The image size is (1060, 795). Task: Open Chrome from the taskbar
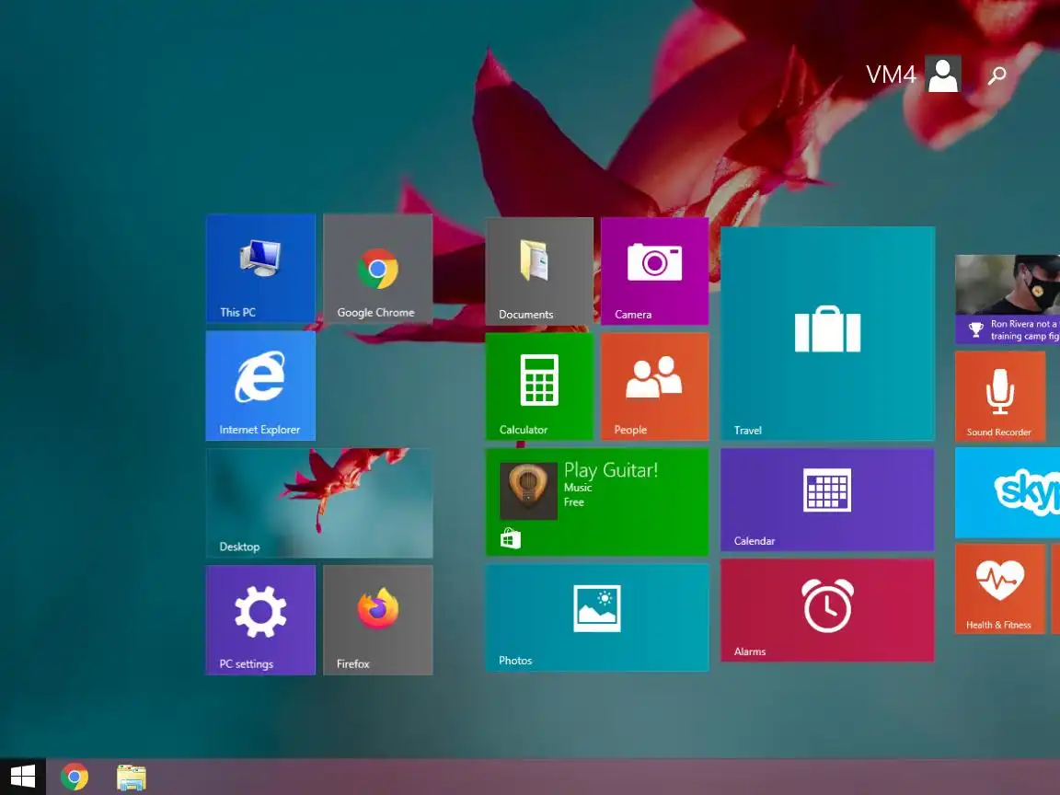pyautogui.click(x=75, y=777)
